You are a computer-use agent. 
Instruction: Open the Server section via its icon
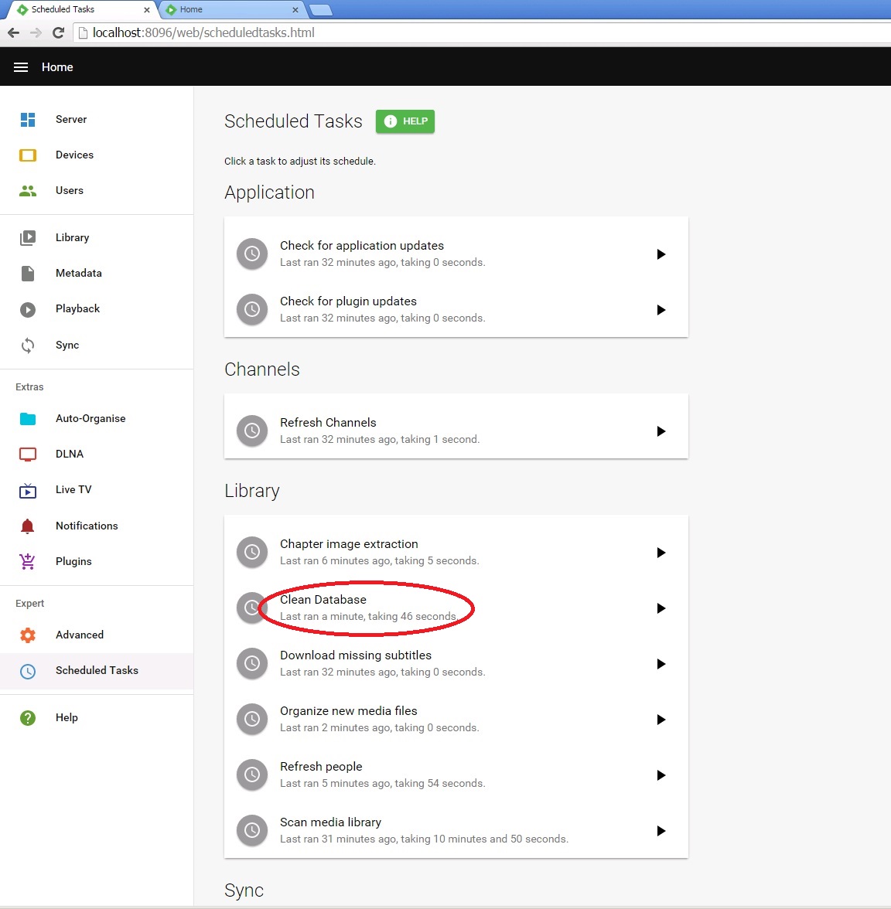click(28, 119)
